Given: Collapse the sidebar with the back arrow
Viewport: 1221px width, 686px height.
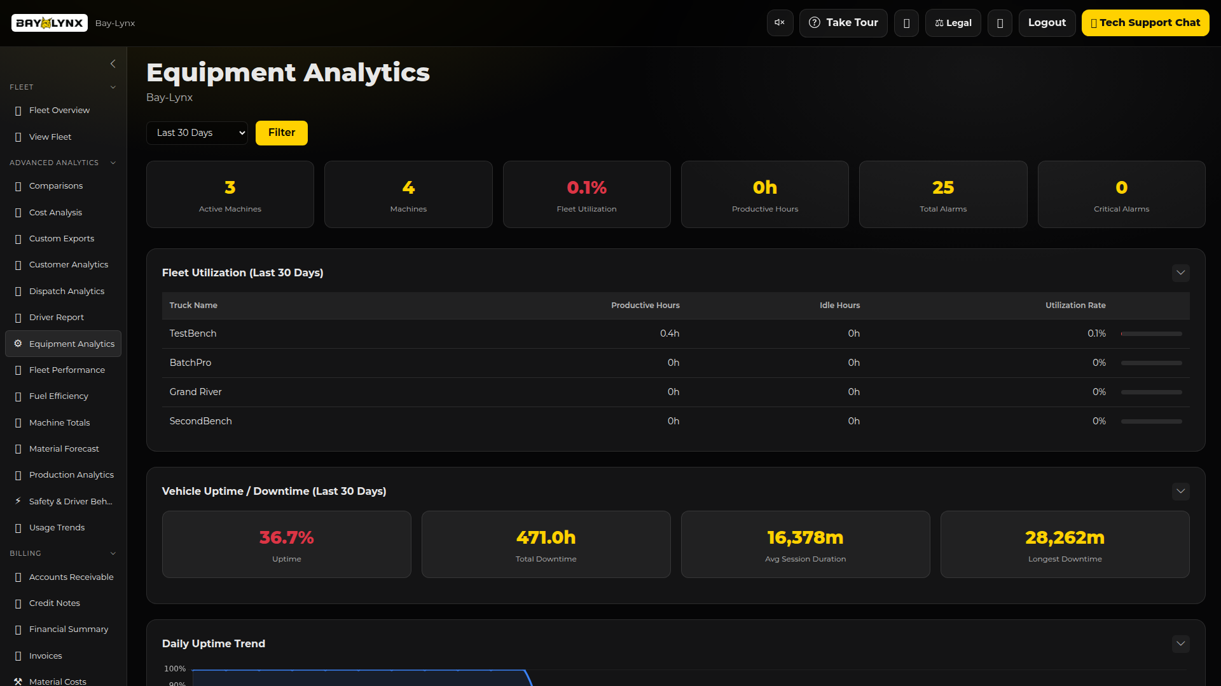Looking at the screenshot, I should point(113,64).
